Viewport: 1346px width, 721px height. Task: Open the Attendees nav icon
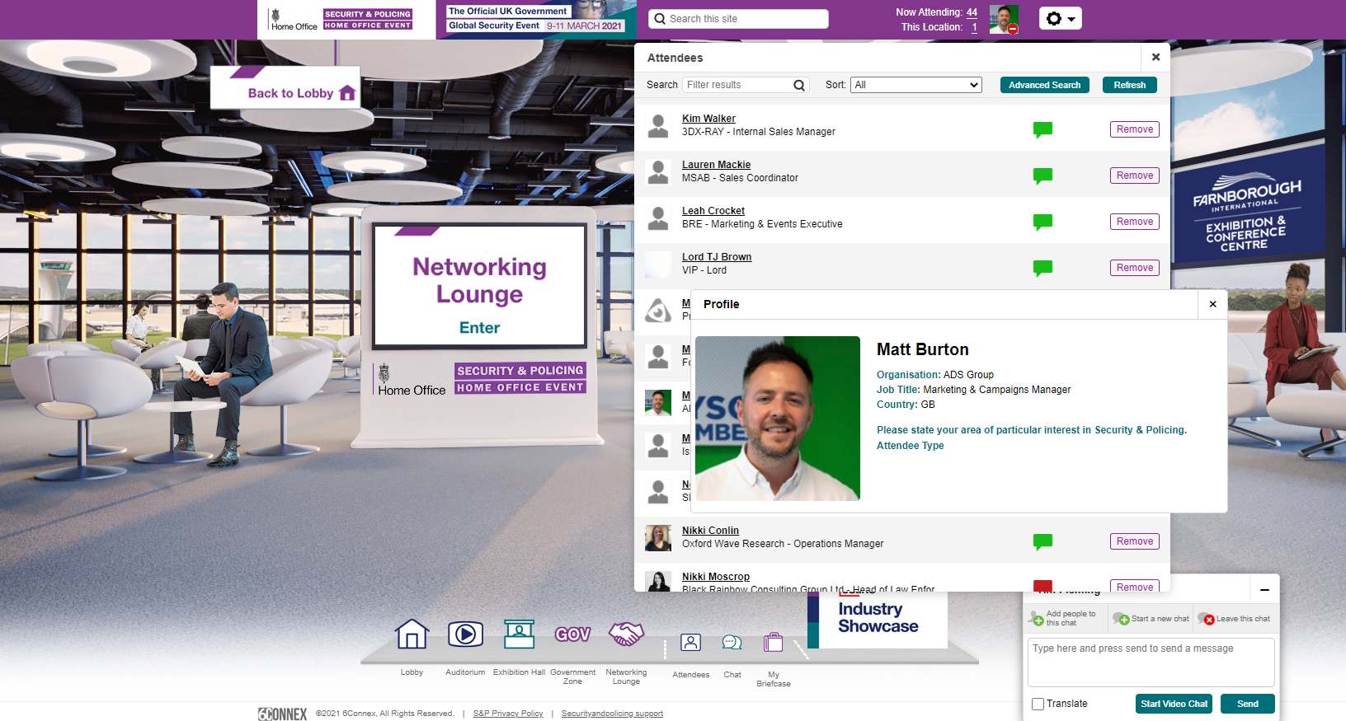[690, 642]
